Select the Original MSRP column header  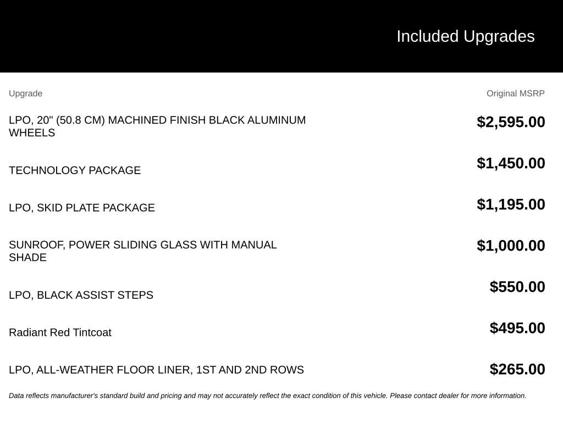515,93
